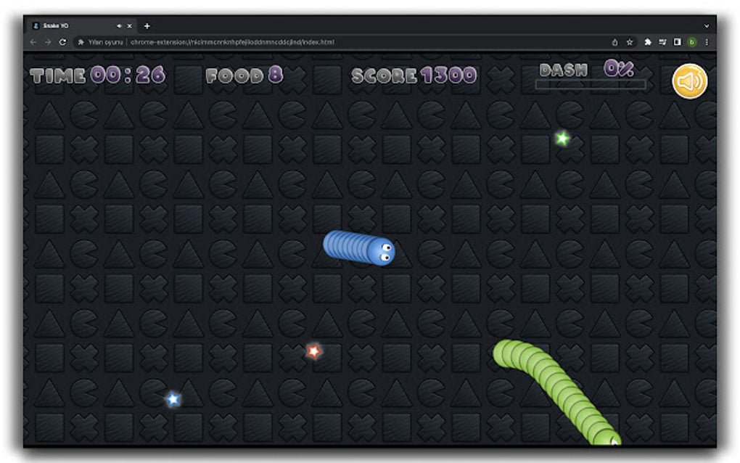The height and width of the screenshot is (463, 740).
Task: Click the pinned extension icon beside the puzzle piece
Action: point(662,42)
